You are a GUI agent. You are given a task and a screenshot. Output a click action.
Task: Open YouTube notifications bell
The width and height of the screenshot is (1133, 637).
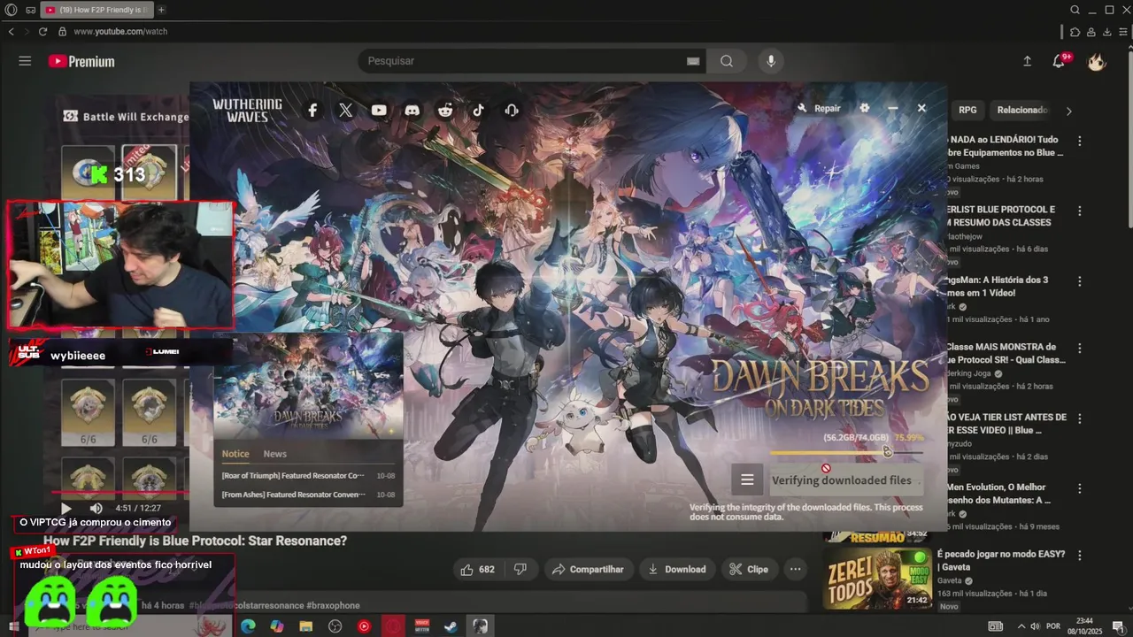(1059, 61)
